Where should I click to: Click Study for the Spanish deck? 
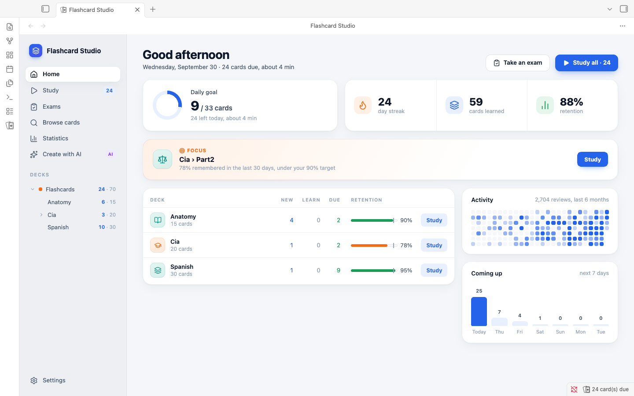(x=434, y=270)
